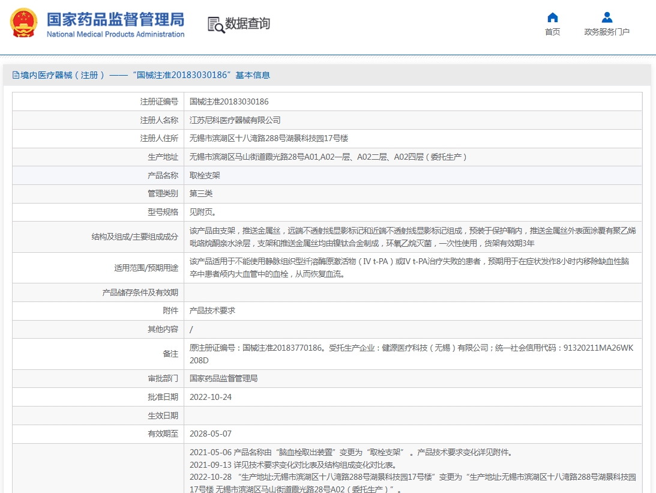Select the 见附页。 value
The height and width of the screenshot is (493, 656).
click(x=203, y=212)
